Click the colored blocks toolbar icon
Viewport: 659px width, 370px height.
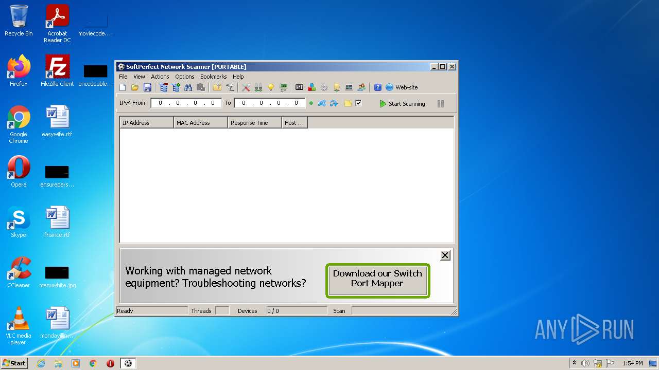pos(311,87)
